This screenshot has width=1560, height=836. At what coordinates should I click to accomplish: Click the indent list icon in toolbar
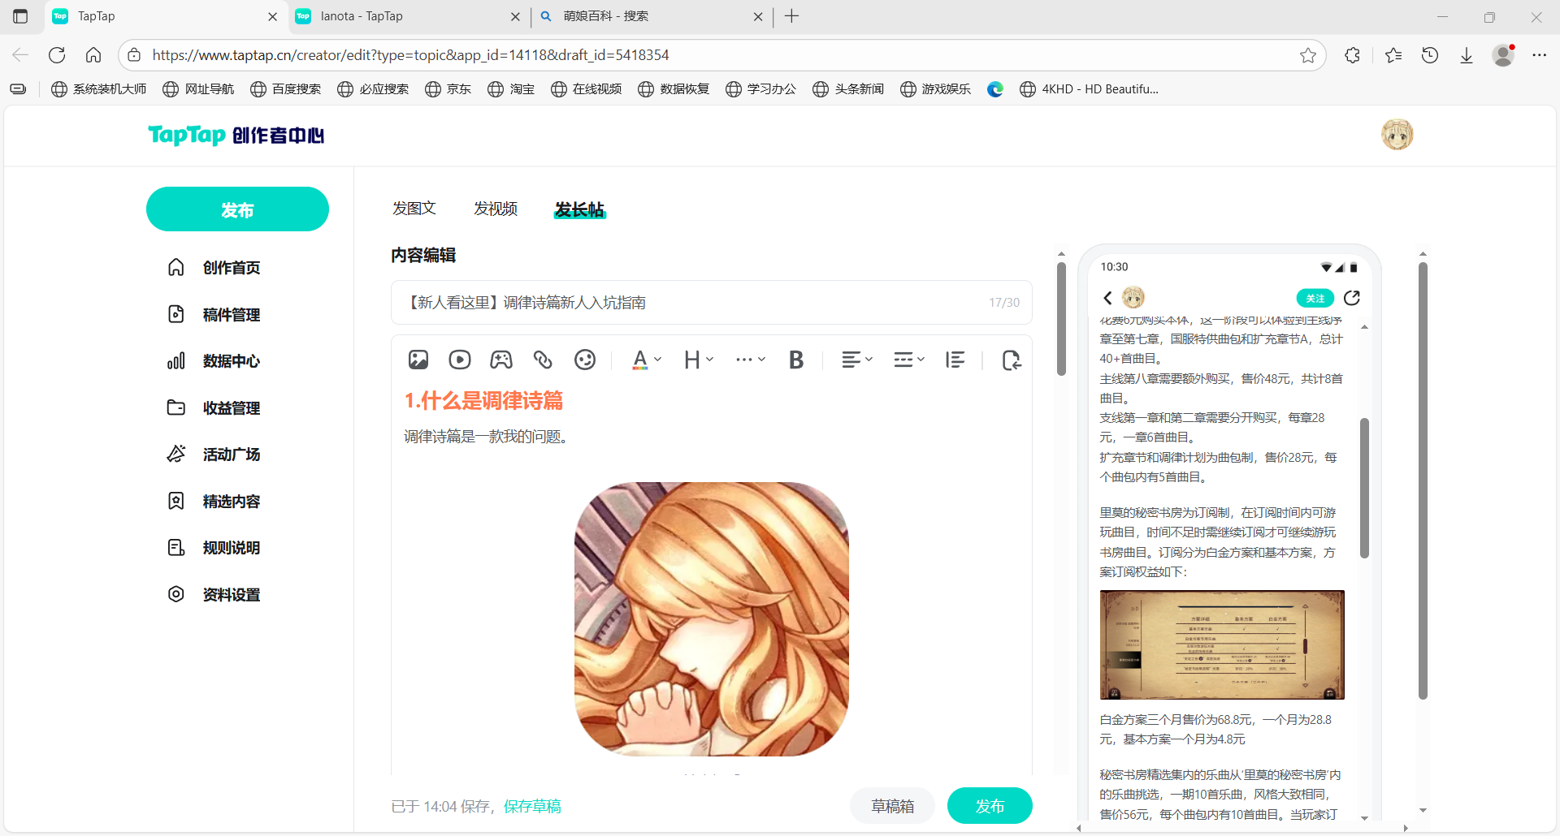tap(955, 360)
